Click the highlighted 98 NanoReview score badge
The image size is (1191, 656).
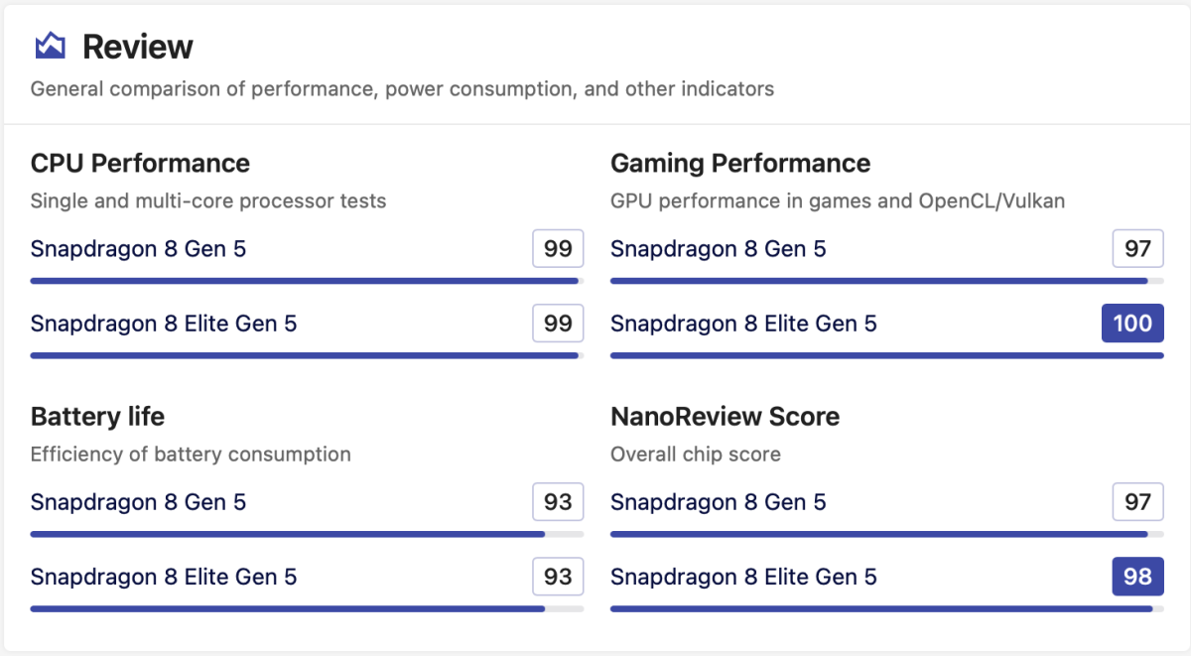click(x=1137, y=578)
